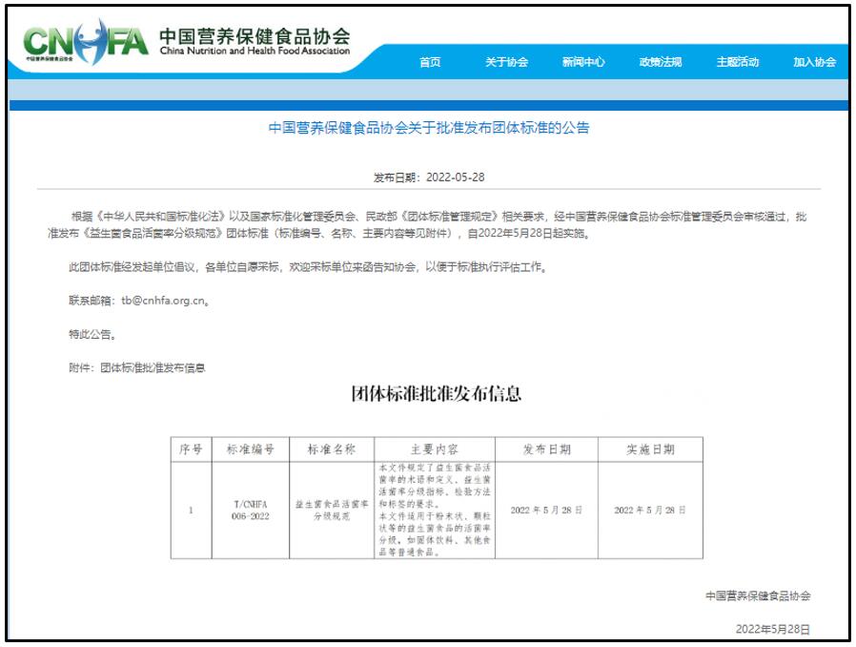Click the 标准编号 column header
The image size is (856, 647).
click(251, 449)
